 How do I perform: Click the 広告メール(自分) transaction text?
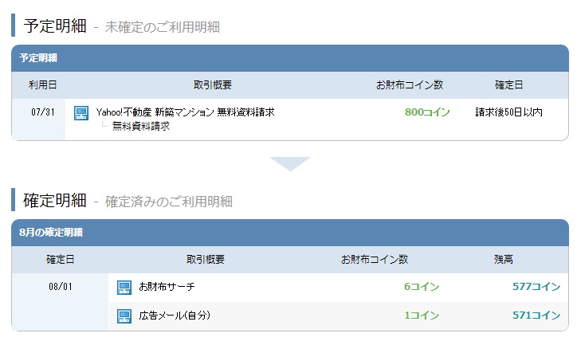[175, 316]
